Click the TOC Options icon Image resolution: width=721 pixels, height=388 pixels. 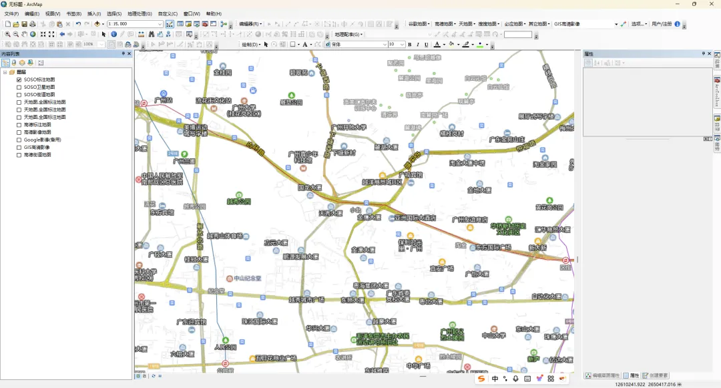click(41, 63)
